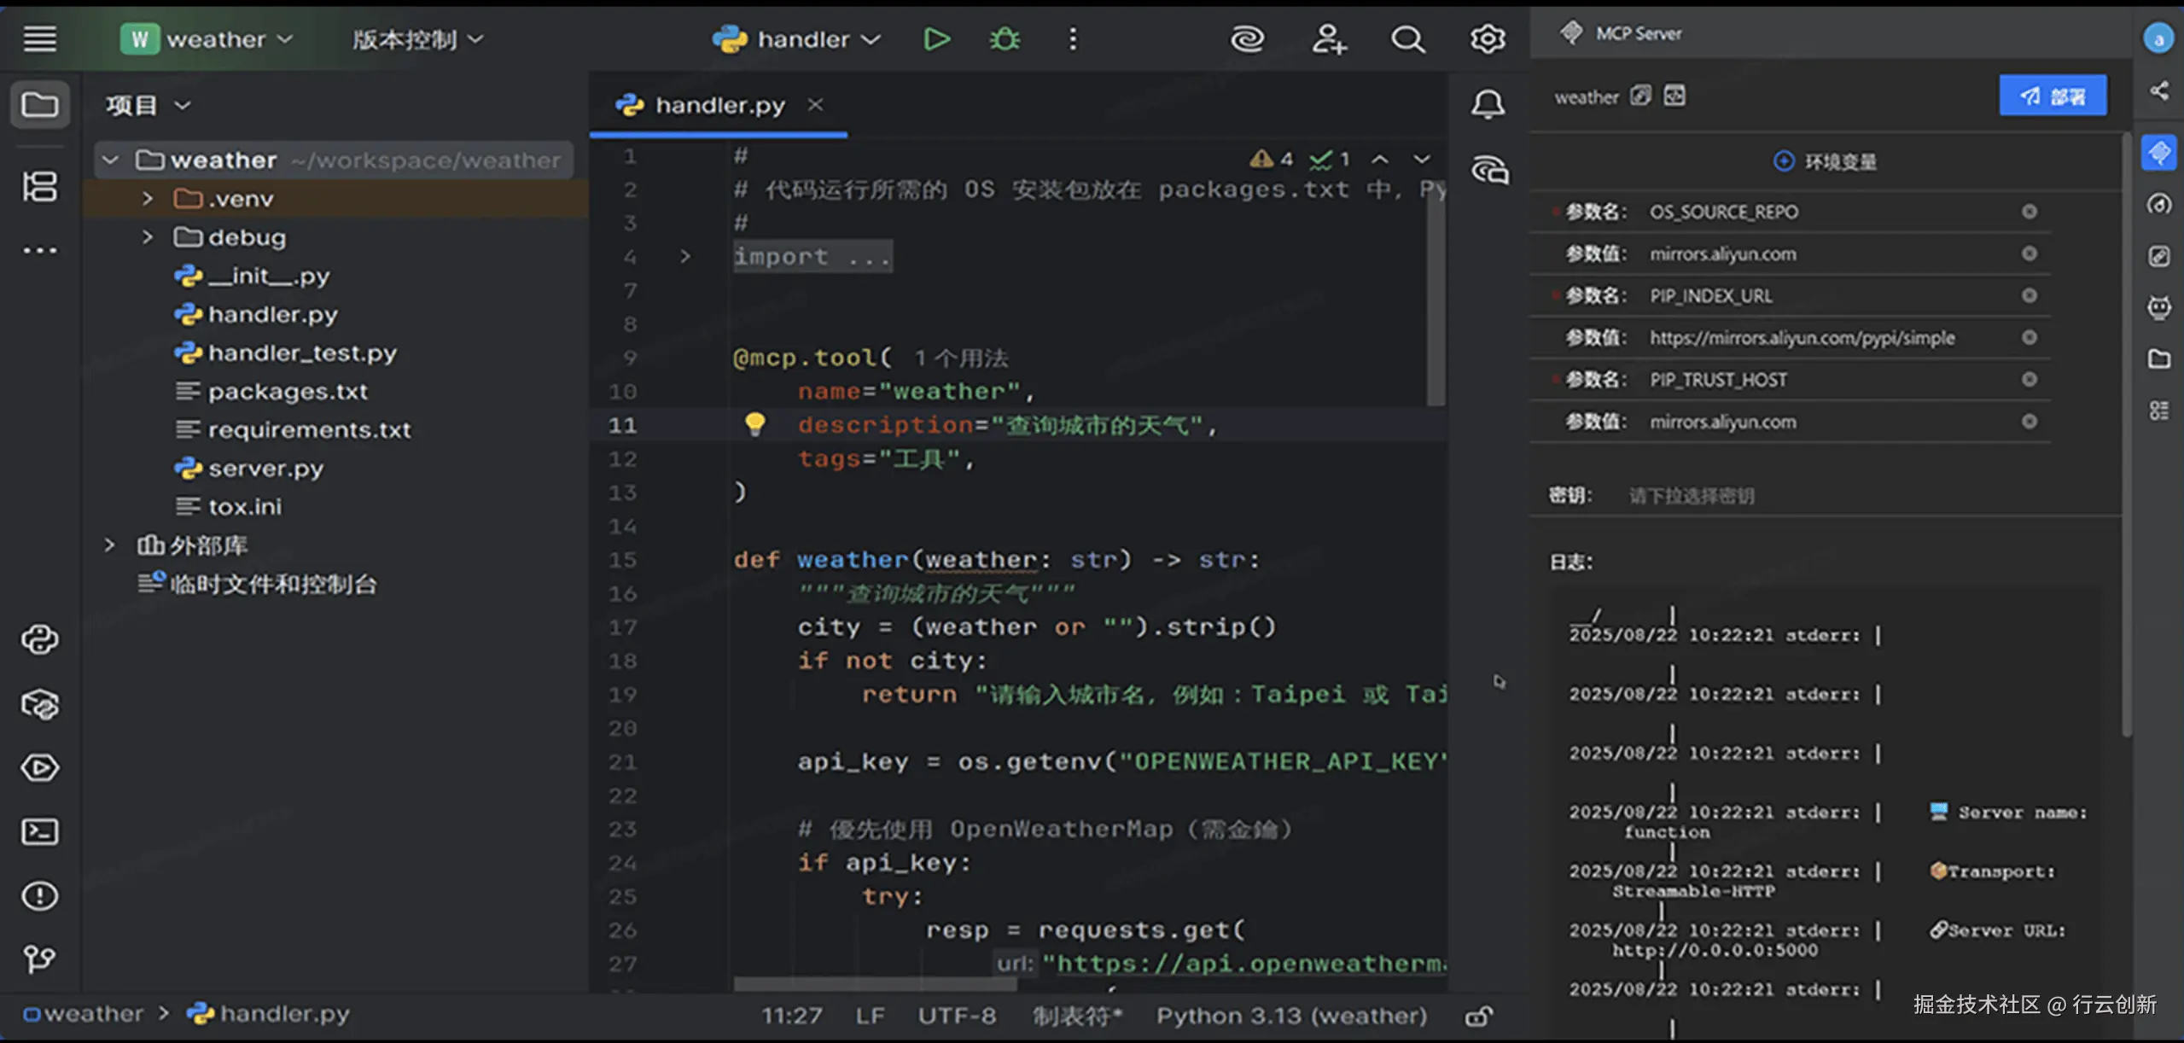This screenshot has height=1043, width=2184.
Task: Remove the OS_SOURCE_REPO parameter row
Action: pyautogui.click(x=2029, y=212)
